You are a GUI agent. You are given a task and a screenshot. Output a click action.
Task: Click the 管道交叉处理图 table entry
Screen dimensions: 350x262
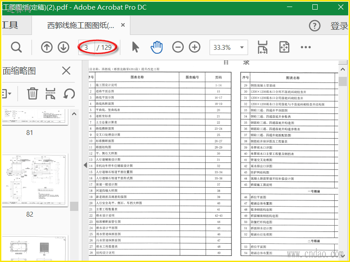pyautogui.click(x=261, y=160)
